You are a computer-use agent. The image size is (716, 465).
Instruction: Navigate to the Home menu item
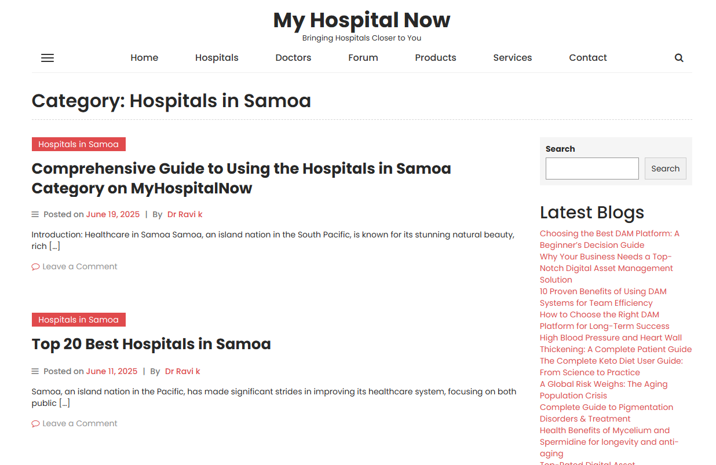click(144, 57)
